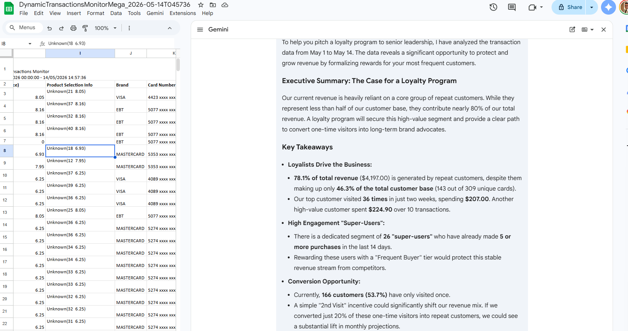
Task: Select the Product Selection Info header cell
Action: pos(80,84)
